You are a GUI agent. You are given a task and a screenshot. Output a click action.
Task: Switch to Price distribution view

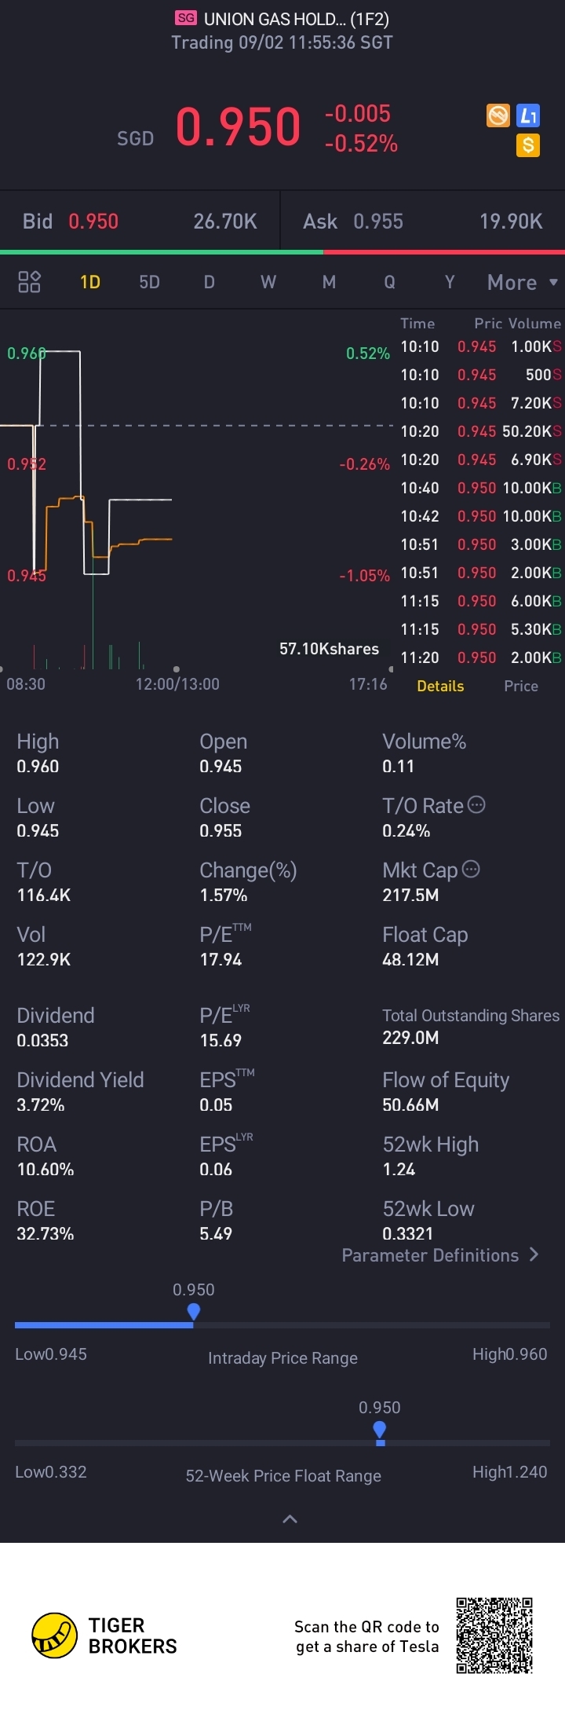521,686
